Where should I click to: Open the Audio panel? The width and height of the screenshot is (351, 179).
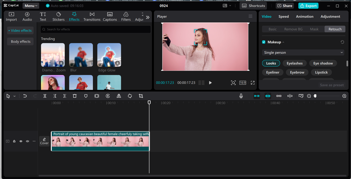click(27, 16)
